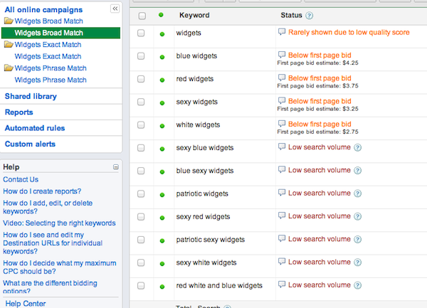Image resolution: width=427 pixels, height=308 pixels.
Task: Click keyword text patriotic sexy widgets
Action: pyautogui.click(x=210, y=240)
